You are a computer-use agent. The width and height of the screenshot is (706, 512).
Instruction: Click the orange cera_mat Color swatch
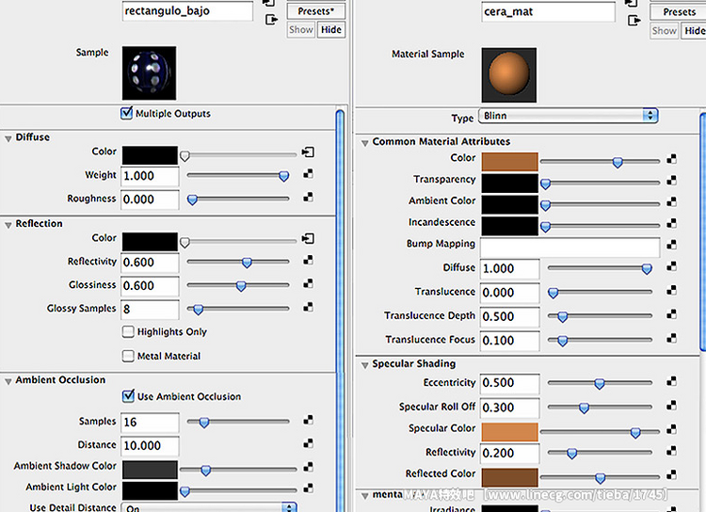(x=509, y=162)
